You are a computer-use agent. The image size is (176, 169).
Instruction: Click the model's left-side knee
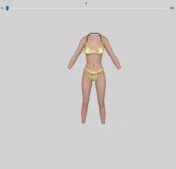tap(85, 104)
